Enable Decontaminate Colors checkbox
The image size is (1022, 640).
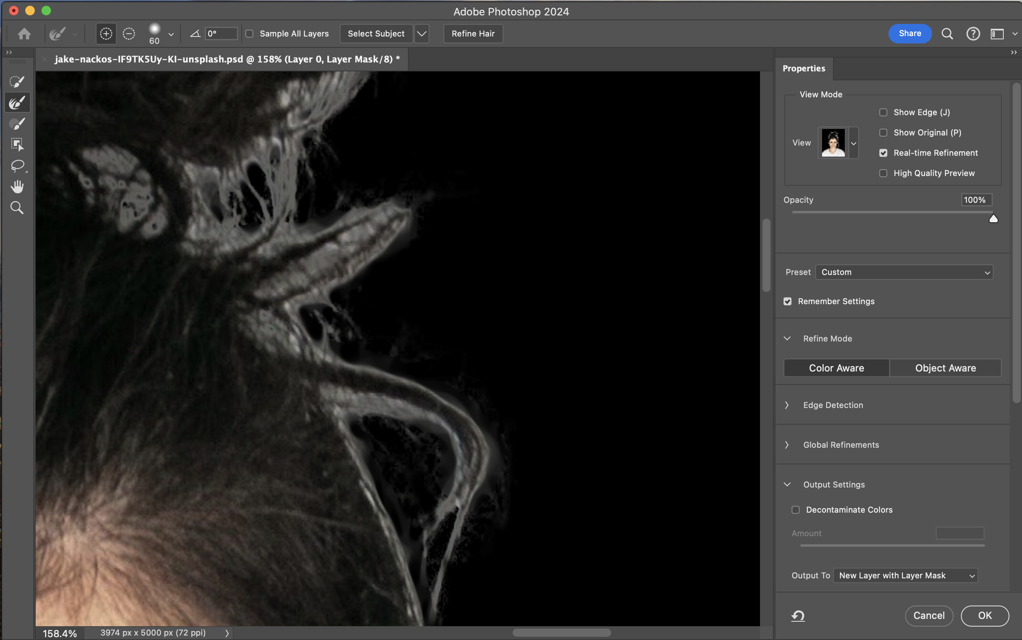pyautogui.click(x=796, y=510)
